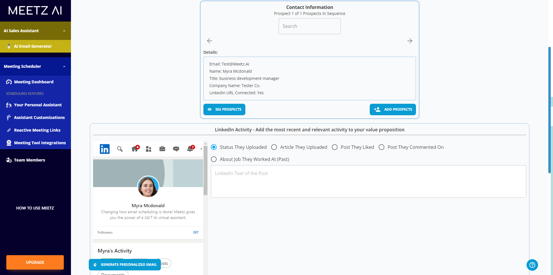Click the LinkedIn home icon
This screenshot has height=275, width=553.
(134, 149)
